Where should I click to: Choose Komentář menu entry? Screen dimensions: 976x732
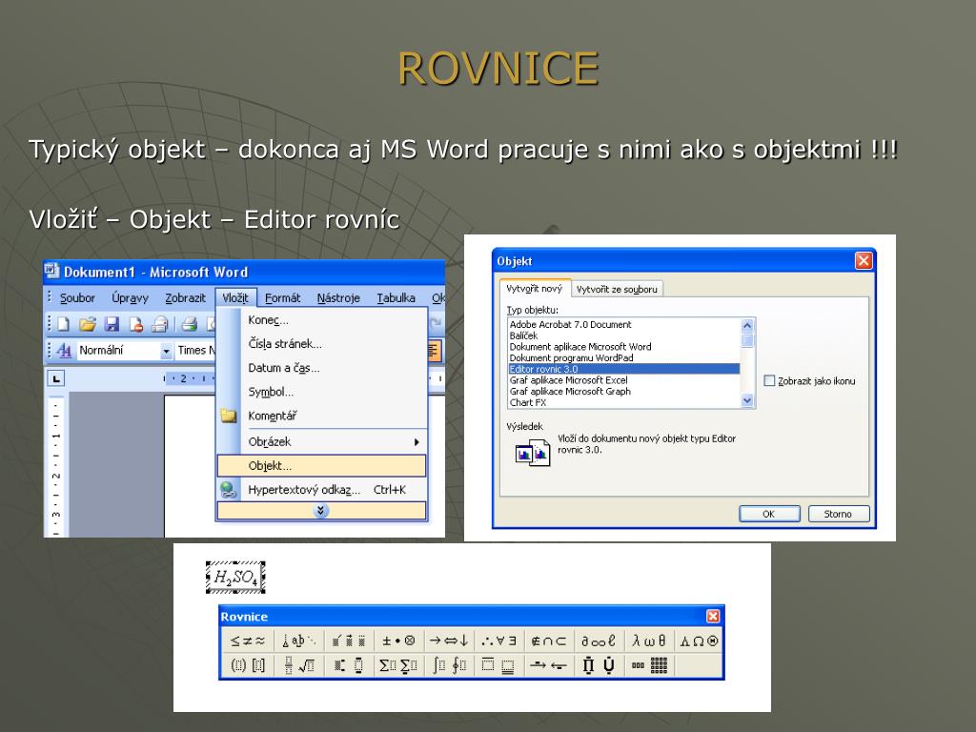pos(321,416)
